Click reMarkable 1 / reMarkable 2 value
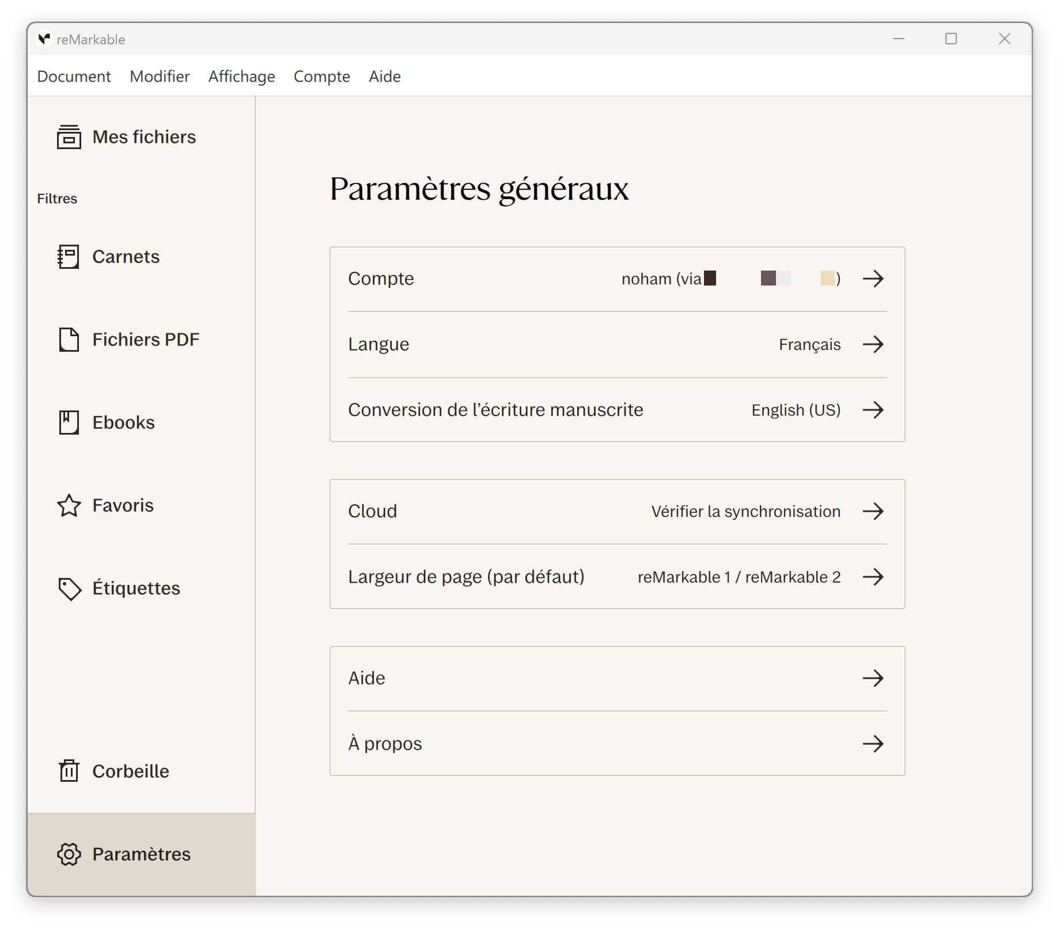This screenshot has width=1060, height=928. (739, 577)
